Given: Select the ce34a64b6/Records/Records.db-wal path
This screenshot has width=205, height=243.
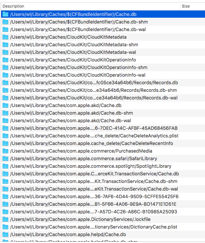Looking at the screenshot, I should tap(94, 98).
